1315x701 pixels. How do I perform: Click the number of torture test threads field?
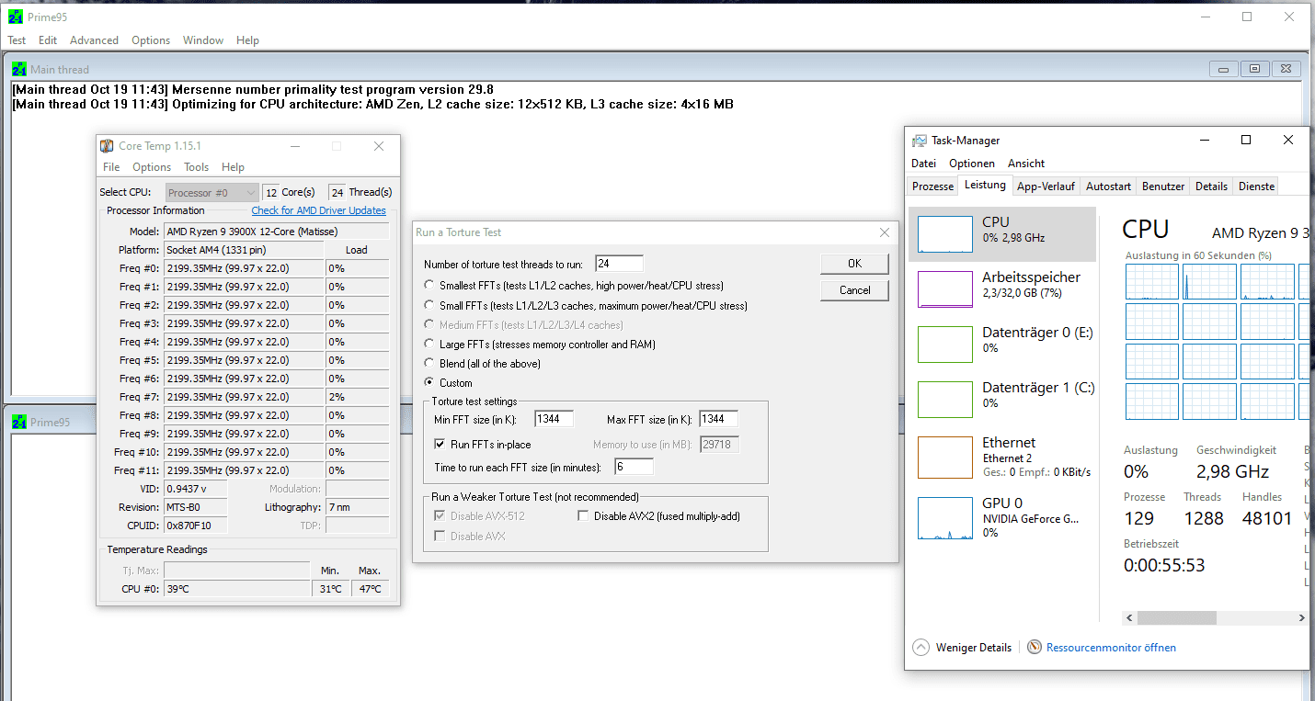619,264
